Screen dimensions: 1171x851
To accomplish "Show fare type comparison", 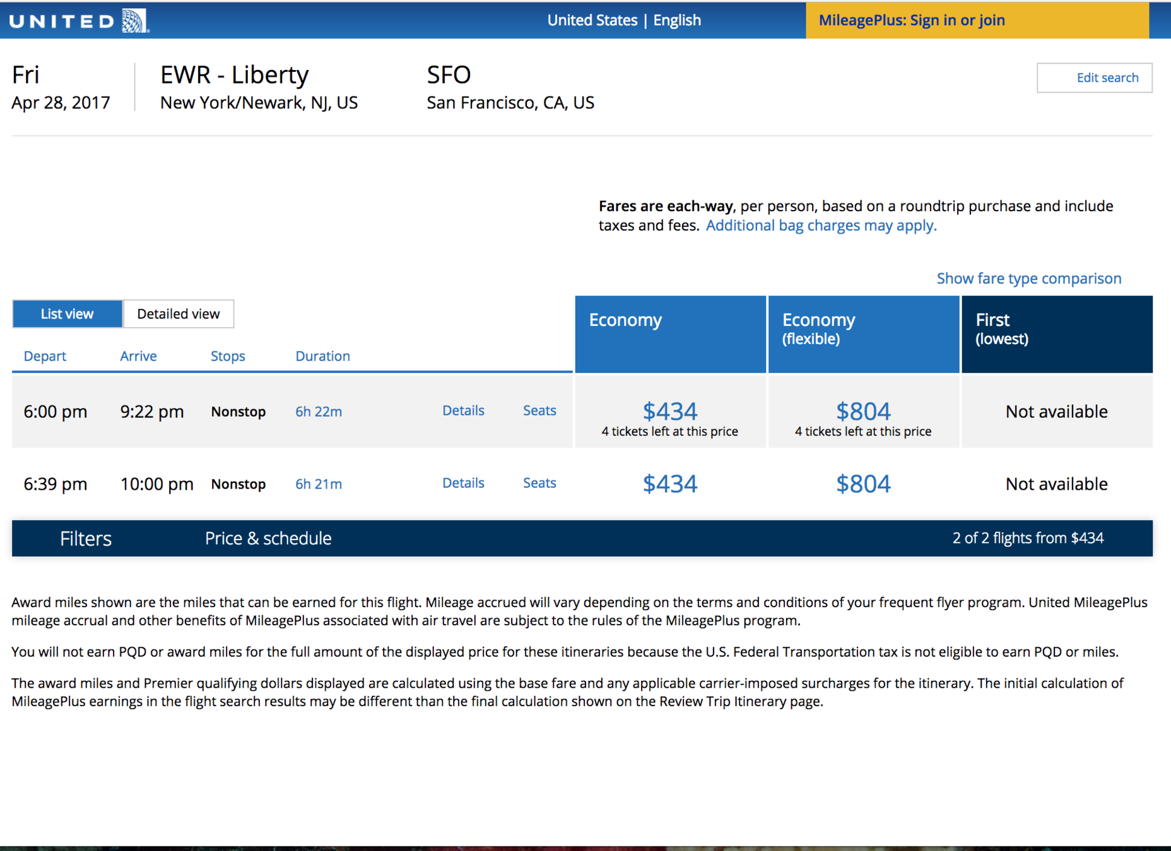I will coord(1028,279).
